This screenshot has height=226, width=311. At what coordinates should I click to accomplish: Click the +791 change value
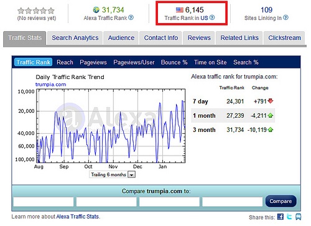point(260,101)
